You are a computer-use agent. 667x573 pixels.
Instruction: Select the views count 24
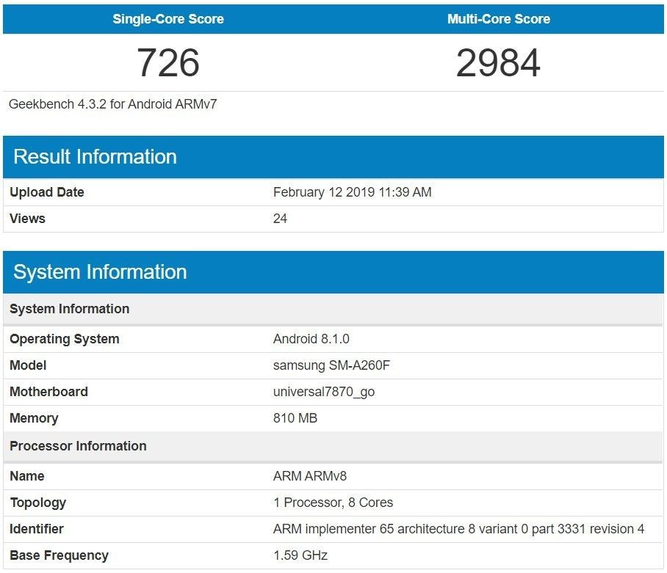click(x=280, y=219)
